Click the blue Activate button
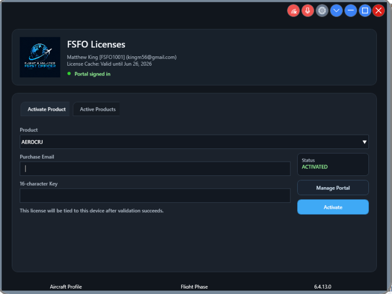This screenshot has width=392, height=294. point(333,207)
